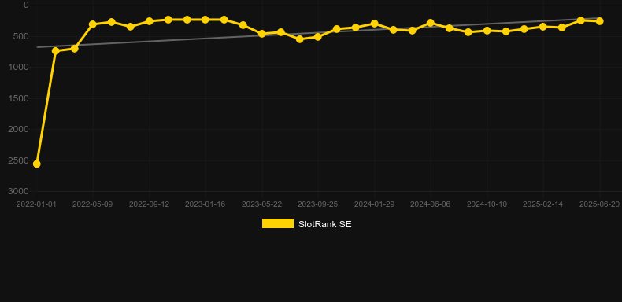Image resolution: width=622 pixels, height=302 pixels.
Task: Click the x-axis label '2025-02-14'
Action: click(542, 204)
